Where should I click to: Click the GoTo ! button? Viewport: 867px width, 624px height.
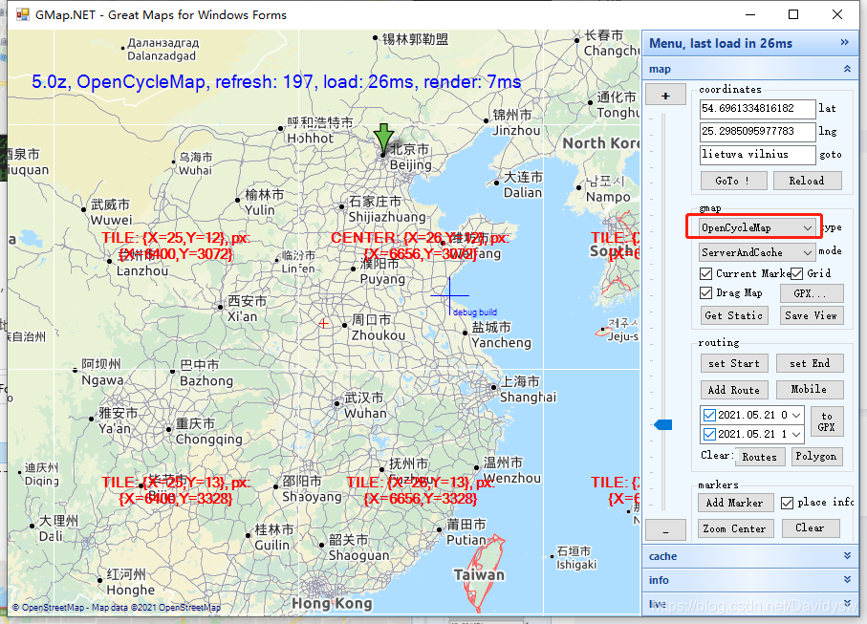coord(733,181)
